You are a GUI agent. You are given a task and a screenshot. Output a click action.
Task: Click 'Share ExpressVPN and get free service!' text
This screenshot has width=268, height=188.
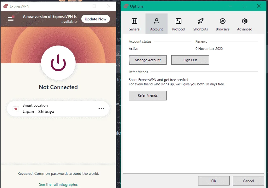pos(158,80)
